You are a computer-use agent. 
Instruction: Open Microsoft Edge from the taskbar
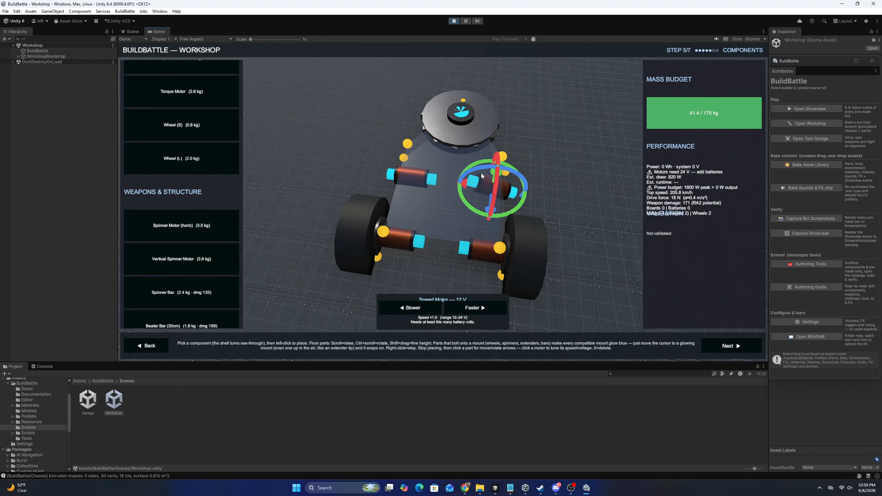[419, 488]
